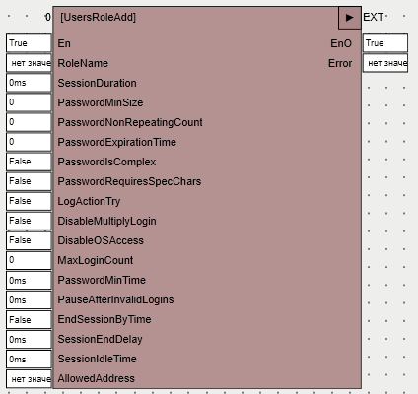Toggle the PasswordIsComplex False value
This screenshot has height=394, width=418.
29,162
